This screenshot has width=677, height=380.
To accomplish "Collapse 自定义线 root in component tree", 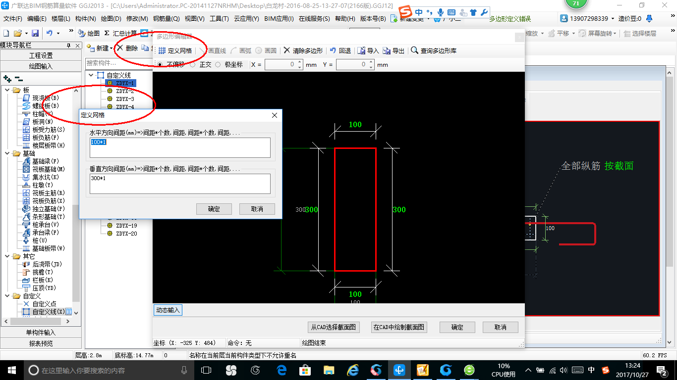I will pyautogui.click(x=91, y=75).
